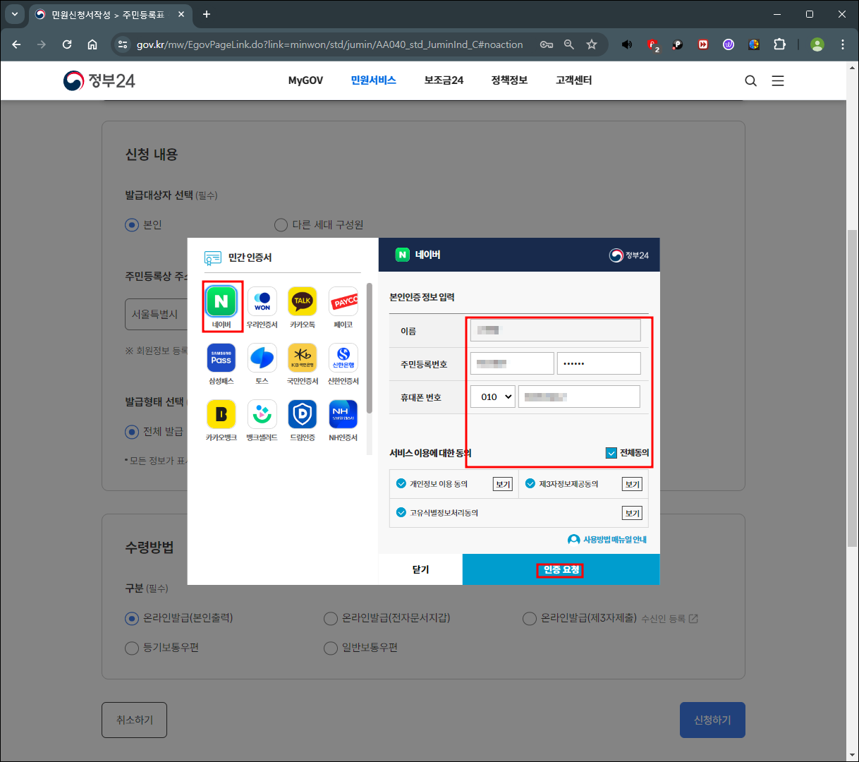Open the 민원서비스 menu

374,80
